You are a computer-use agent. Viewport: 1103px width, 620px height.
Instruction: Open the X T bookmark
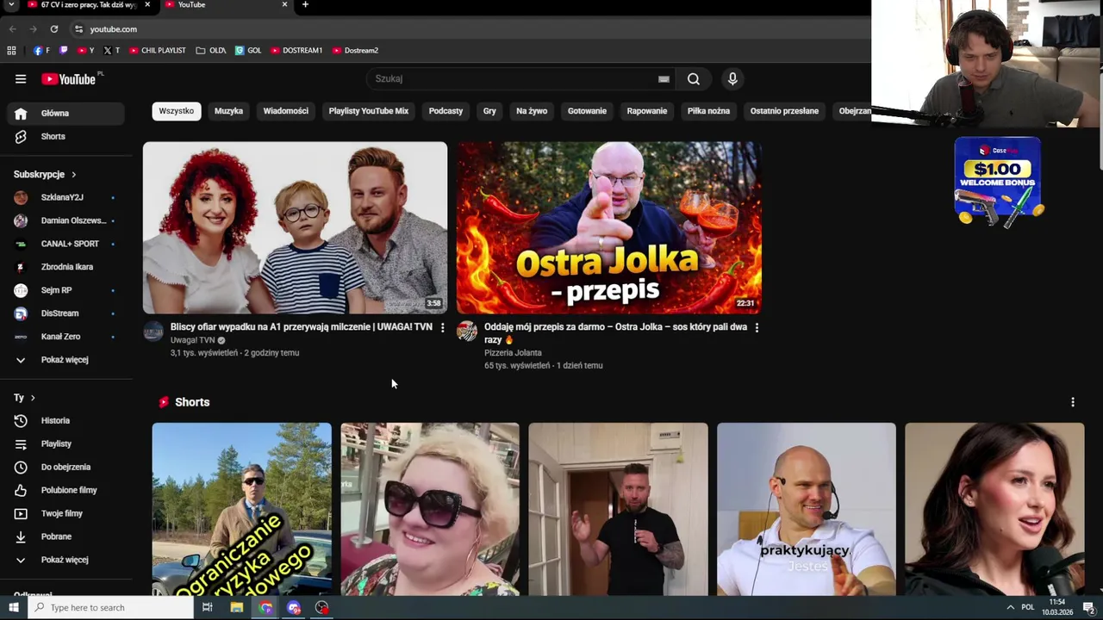(111, 51)
